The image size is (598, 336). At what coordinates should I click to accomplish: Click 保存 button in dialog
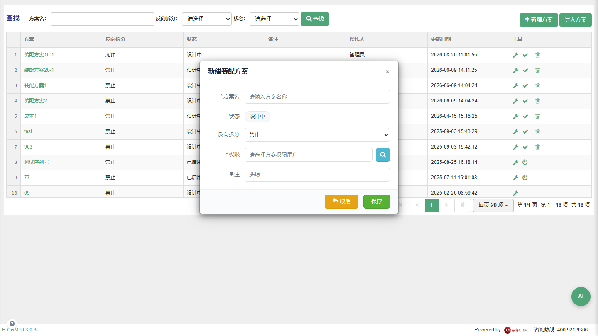377,202
